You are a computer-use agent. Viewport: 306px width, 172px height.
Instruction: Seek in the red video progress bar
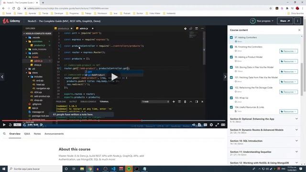tap(114, 120)
